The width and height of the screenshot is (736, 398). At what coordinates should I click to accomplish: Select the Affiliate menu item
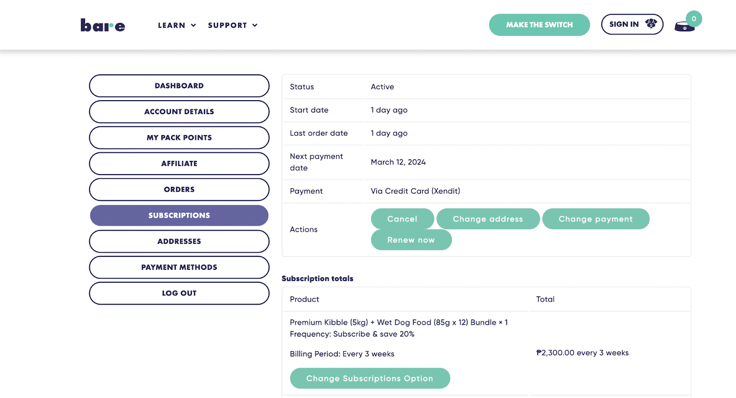click(179, 164)
